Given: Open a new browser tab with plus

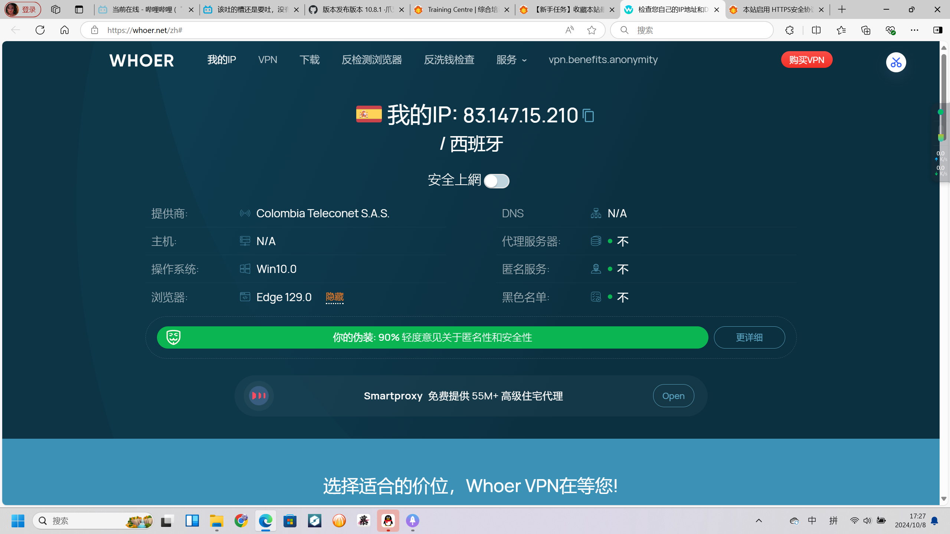Looking at the screenshot, I should tap(842, 10).
